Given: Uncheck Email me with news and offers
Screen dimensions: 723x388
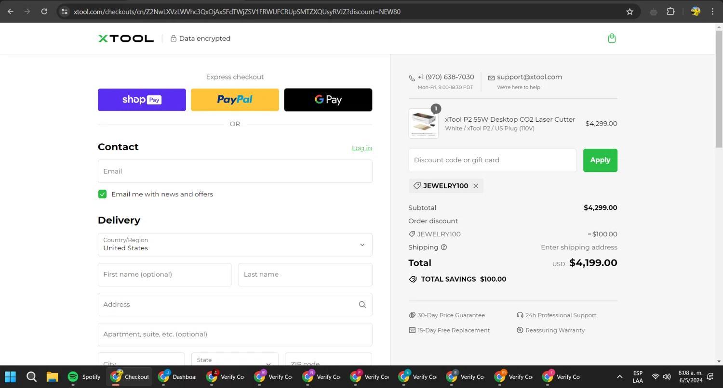Looking at the screenshot, I should coord(102,194).
